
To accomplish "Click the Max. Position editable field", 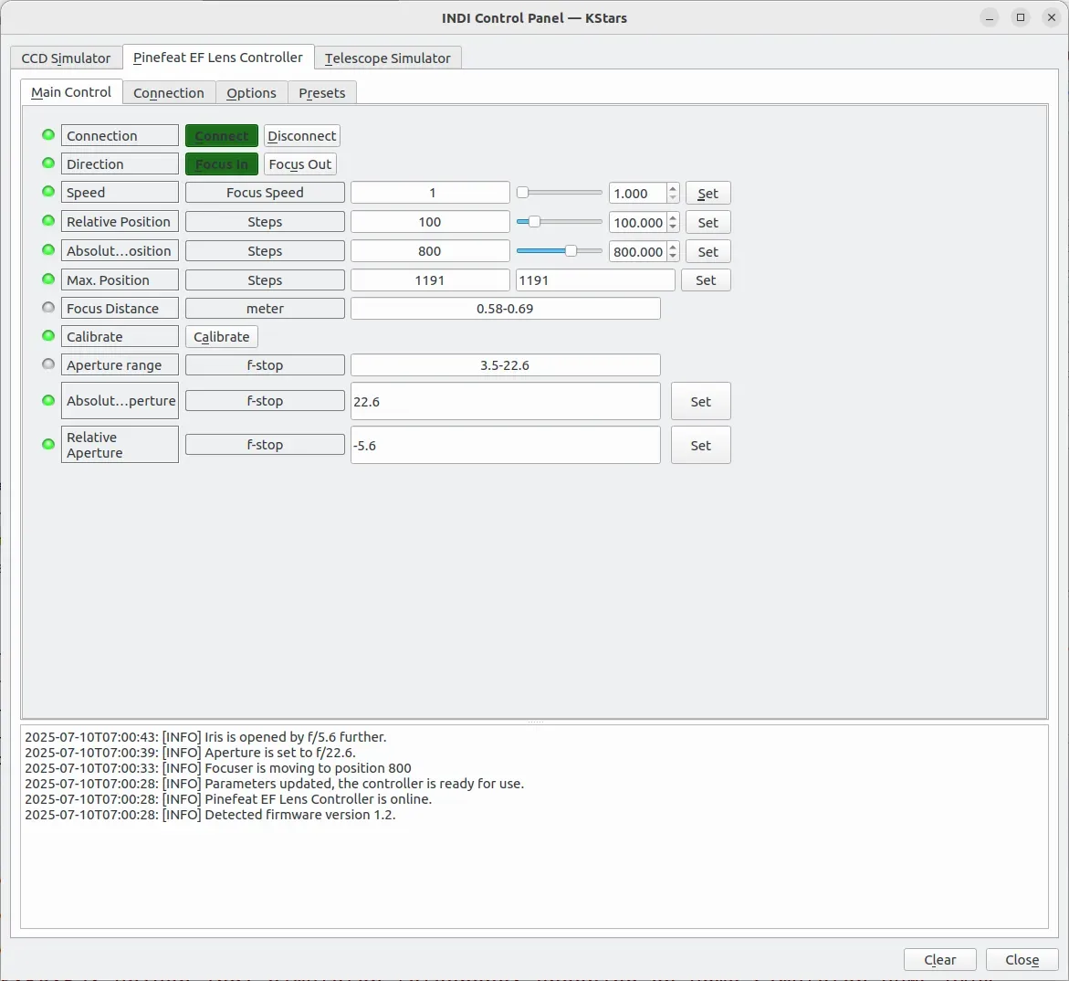I will [x=595, y=280].
